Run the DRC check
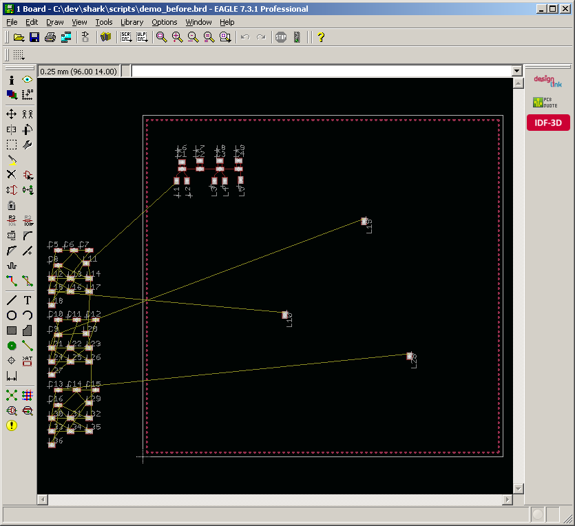Viewport: 575px width, 526px height. click(28, 410)
